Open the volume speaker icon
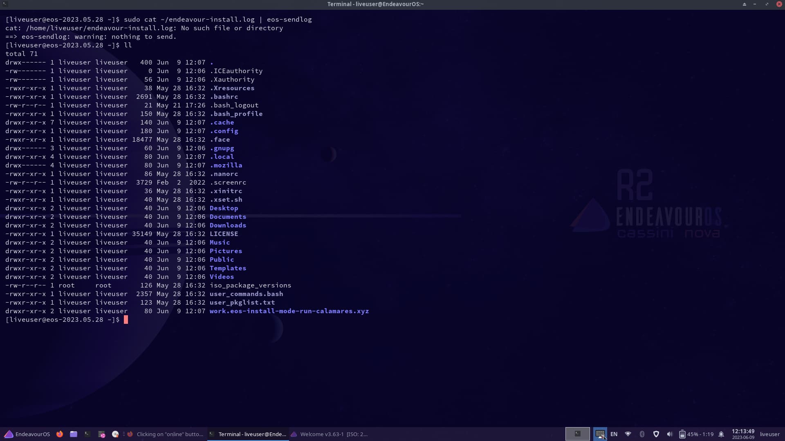Image resolution: width=785 pixels, height=441 pixels. click(x=669, y=434)
